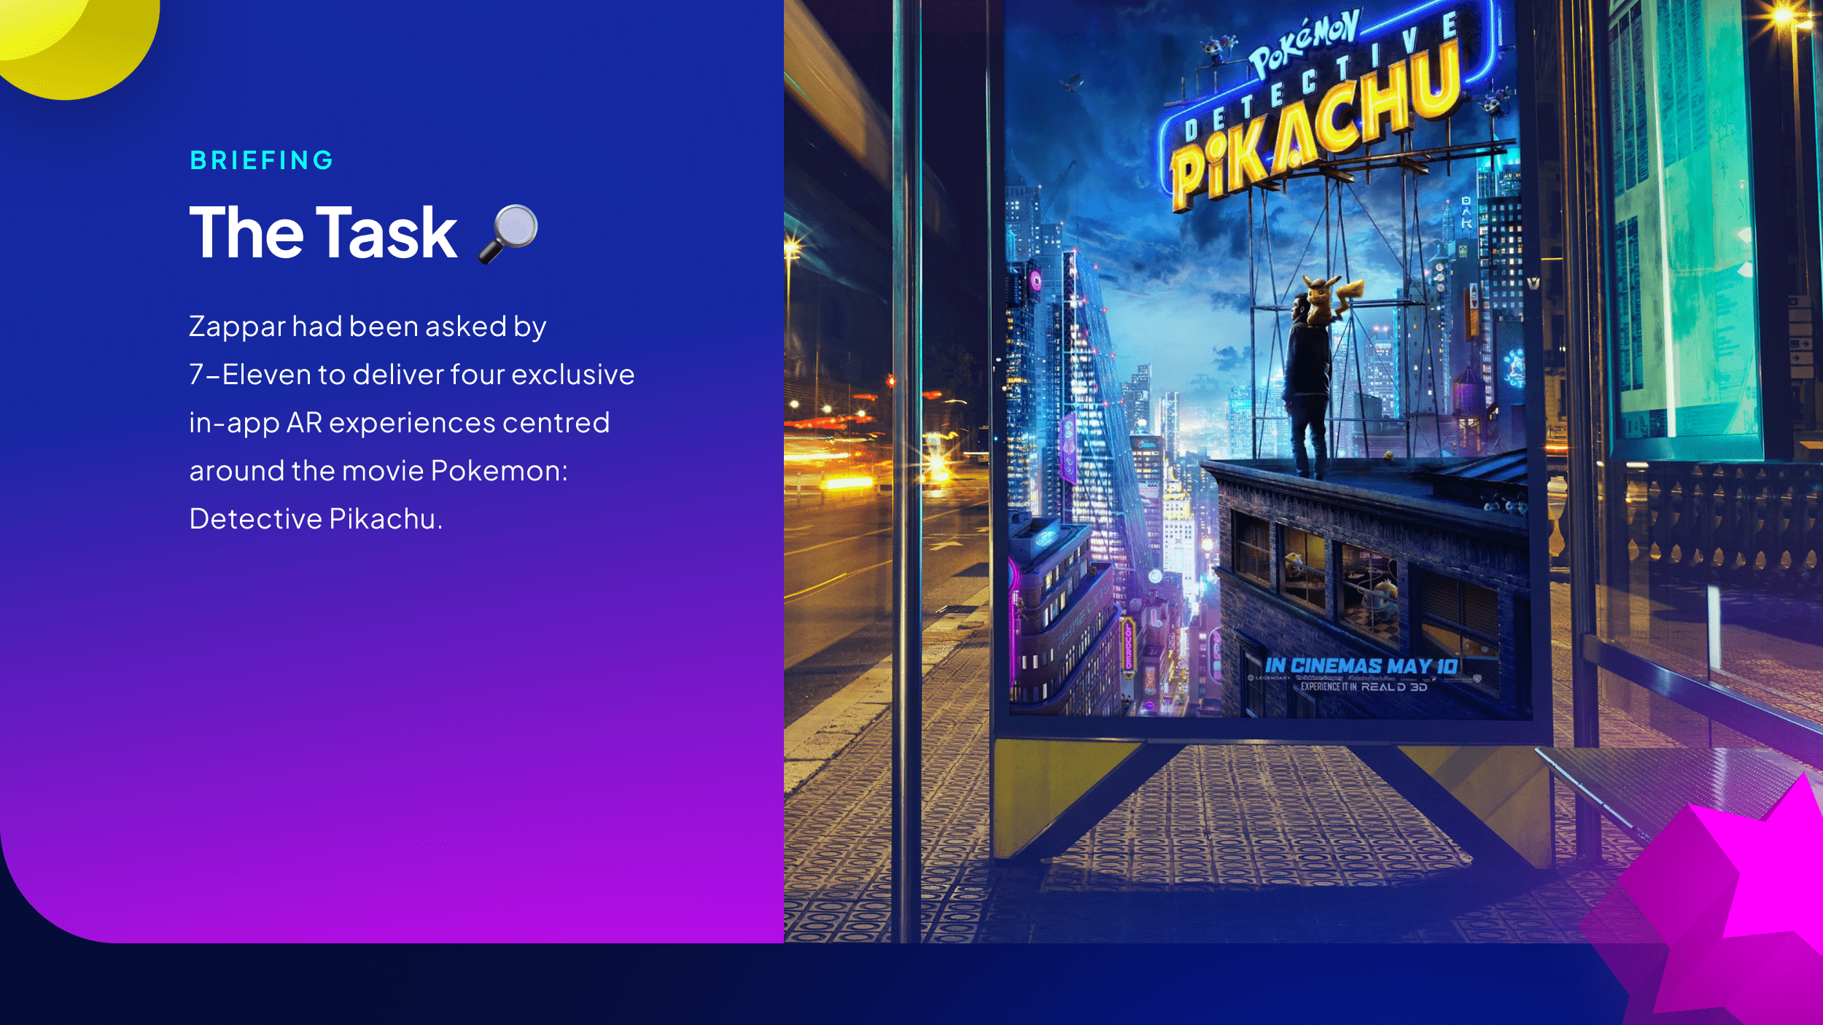Image resolution: width=1823 pixels, height=1025 pixels.
Task: Click the "in-app AR experiences centred" line
Action: pos(399,423)
